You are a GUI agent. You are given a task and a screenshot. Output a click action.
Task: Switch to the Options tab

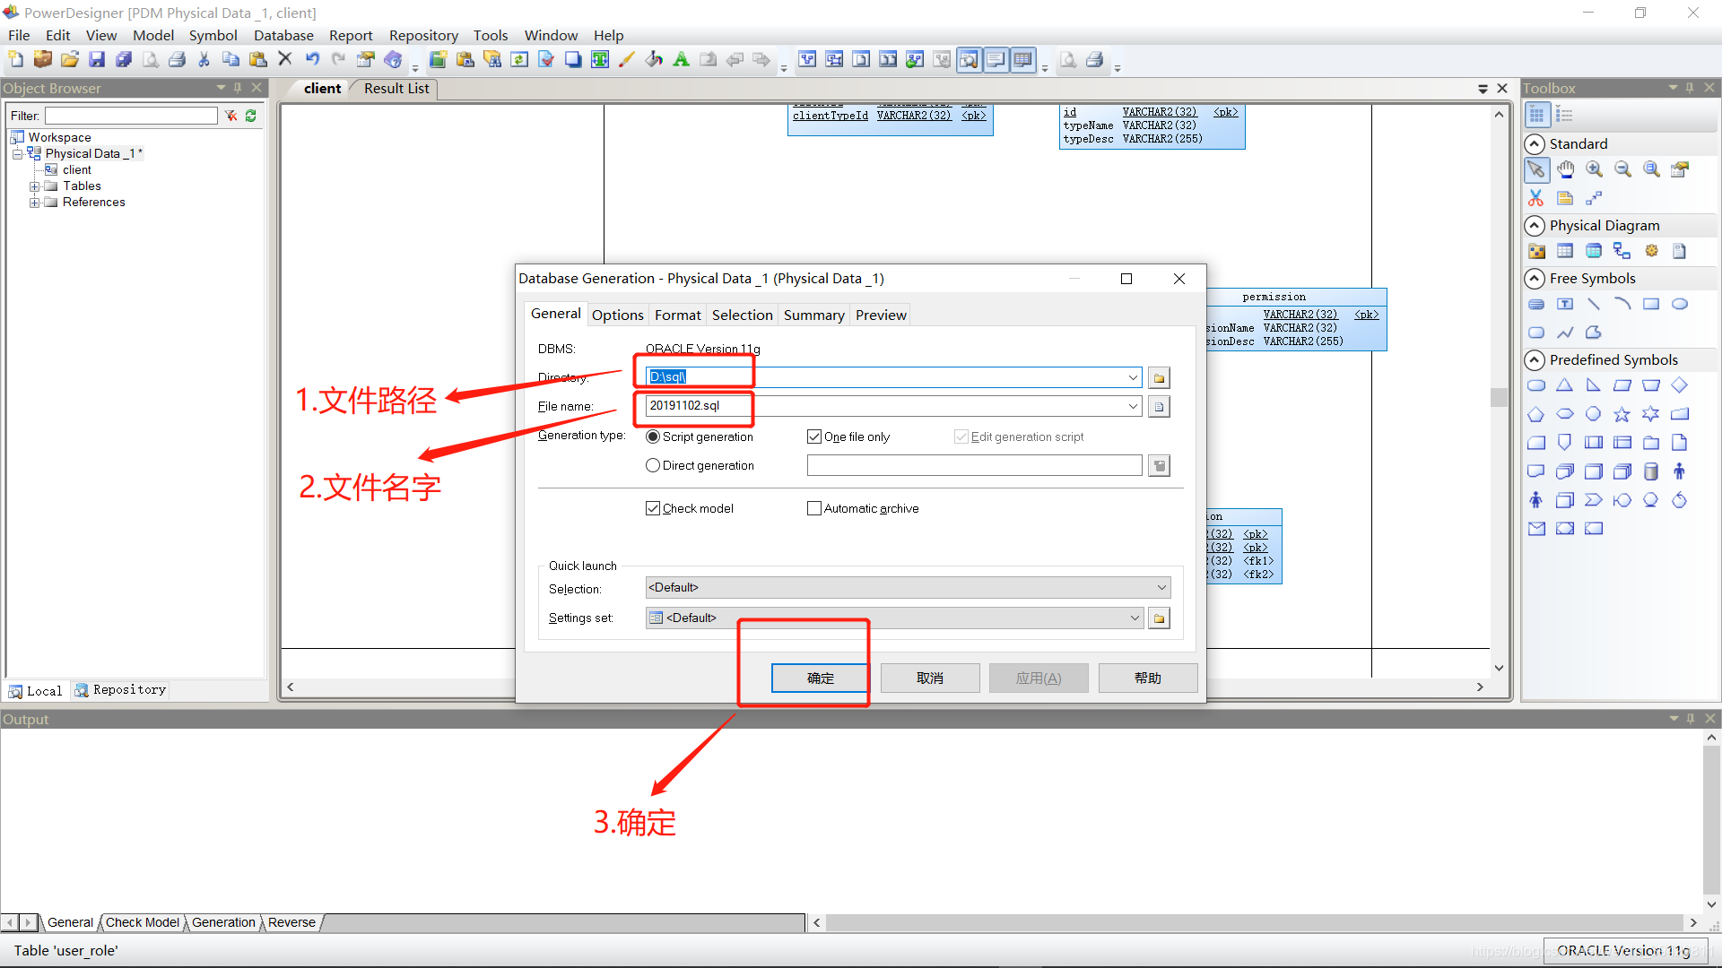(617, 315)
